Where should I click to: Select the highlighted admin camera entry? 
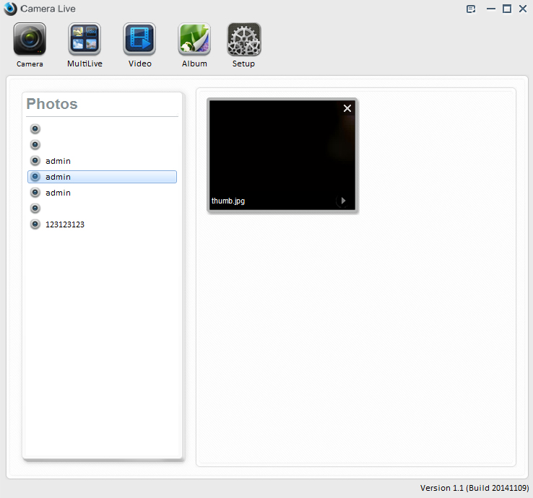click(102, 177)
